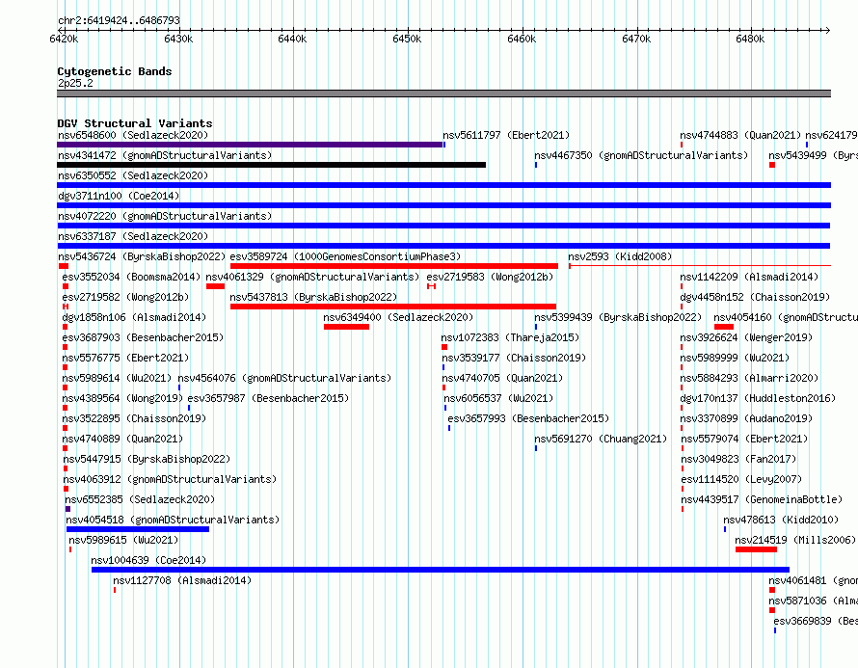Click esv3657987 (Besenbacher2015) label
This screenshot has height=668, width=858.
point(268,398)
